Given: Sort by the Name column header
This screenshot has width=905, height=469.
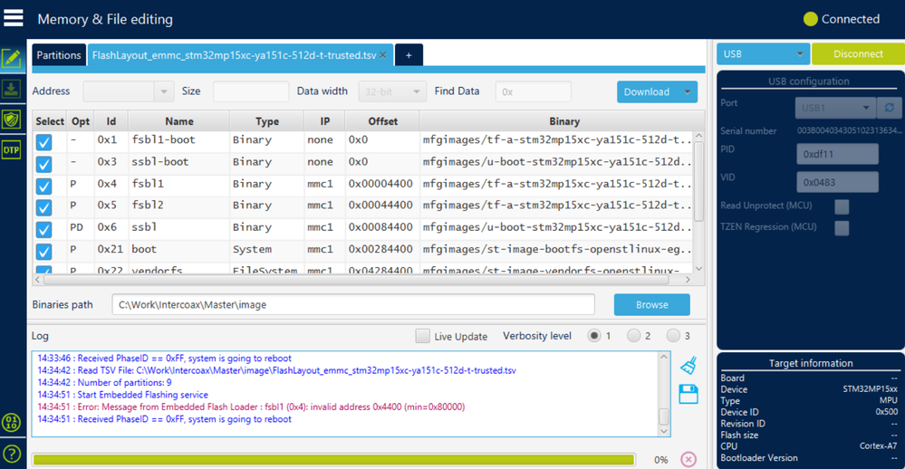Looking at the screenshot, I should [179, 121].
